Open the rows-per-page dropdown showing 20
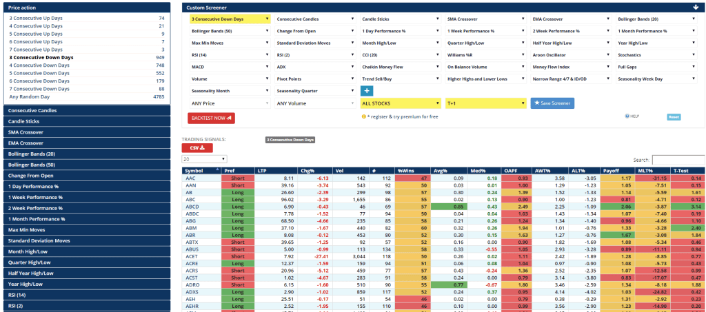706x312 pixels. 204,159
